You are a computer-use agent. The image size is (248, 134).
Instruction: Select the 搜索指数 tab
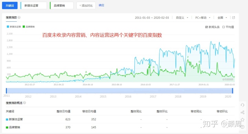pos(11,18)
